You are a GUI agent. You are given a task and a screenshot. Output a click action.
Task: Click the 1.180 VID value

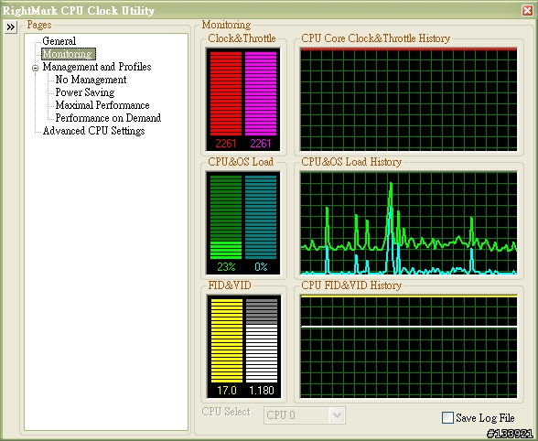[x=262, y=391]
